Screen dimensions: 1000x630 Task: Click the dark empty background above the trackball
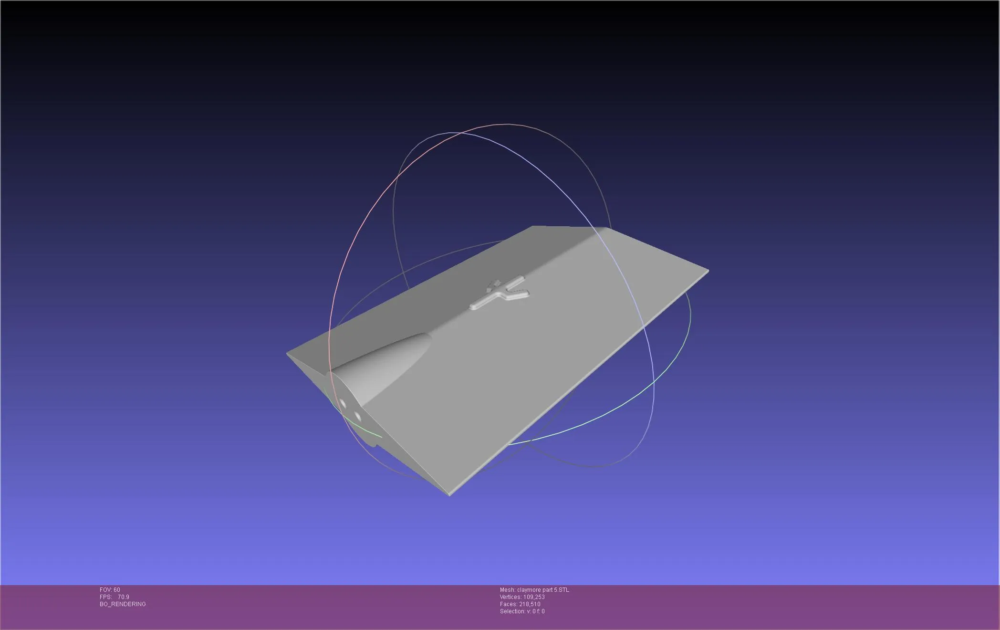click(500, 57)
